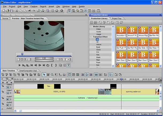
Task: Toggle the Video1 track lock icon
Action: point(3,92)
